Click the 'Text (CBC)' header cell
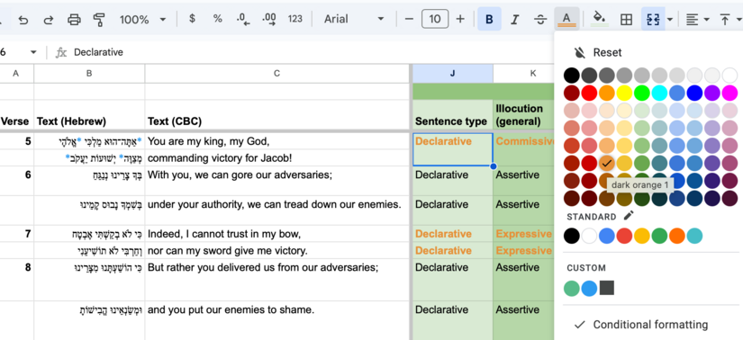This screenshot has height=340, width=743. click(277, 114)
